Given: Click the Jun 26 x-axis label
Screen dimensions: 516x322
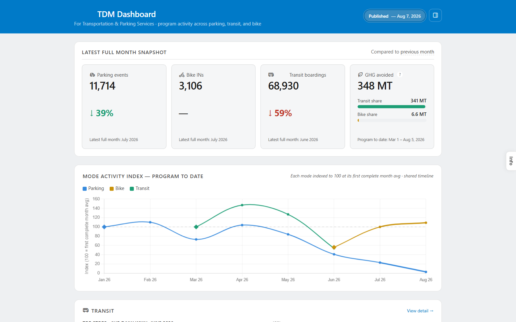Looking at the screenshot, I should (x=334, y=280).
